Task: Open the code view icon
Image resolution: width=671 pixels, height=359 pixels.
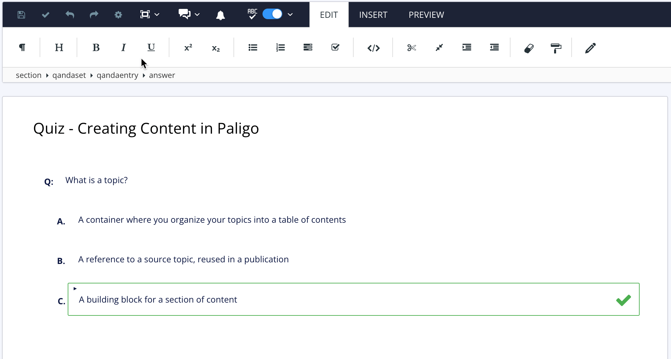Action: [x=373, y=48]
